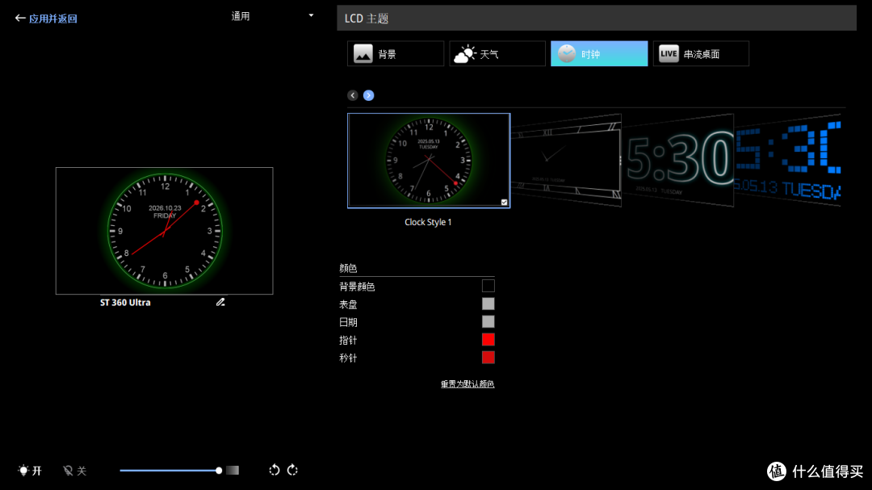Open the 串流桌面 tab

701,54
